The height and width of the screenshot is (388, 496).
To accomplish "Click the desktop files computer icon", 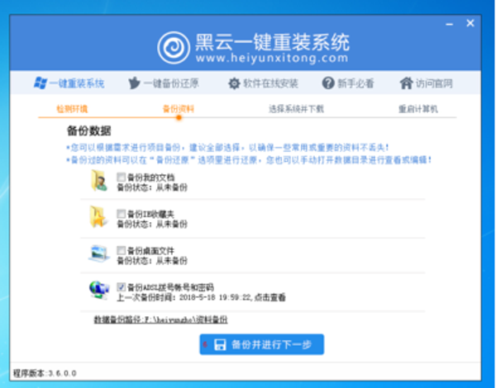I will tap(99, 253).
